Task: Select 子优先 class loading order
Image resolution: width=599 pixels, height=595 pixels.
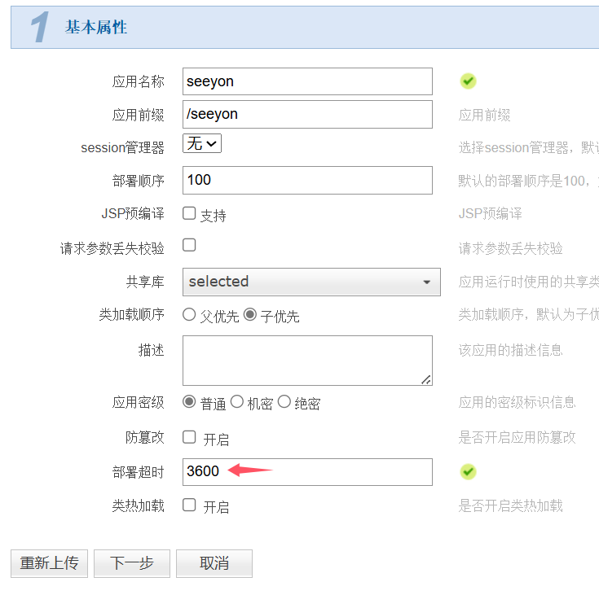Action: [x=249, y=314]
